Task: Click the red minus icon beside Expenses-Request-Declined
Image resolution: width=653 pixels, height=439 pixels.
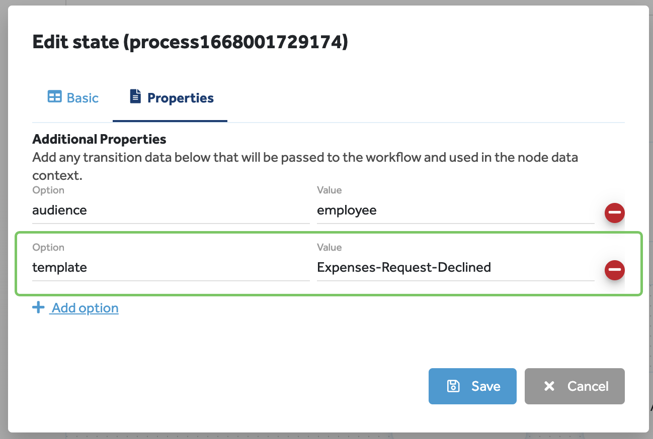Action: click(614, 270)
